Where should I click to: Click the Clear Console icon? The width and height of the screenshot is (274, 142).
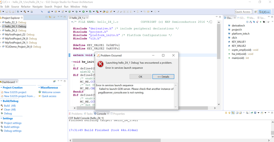[x=247, y=113]
